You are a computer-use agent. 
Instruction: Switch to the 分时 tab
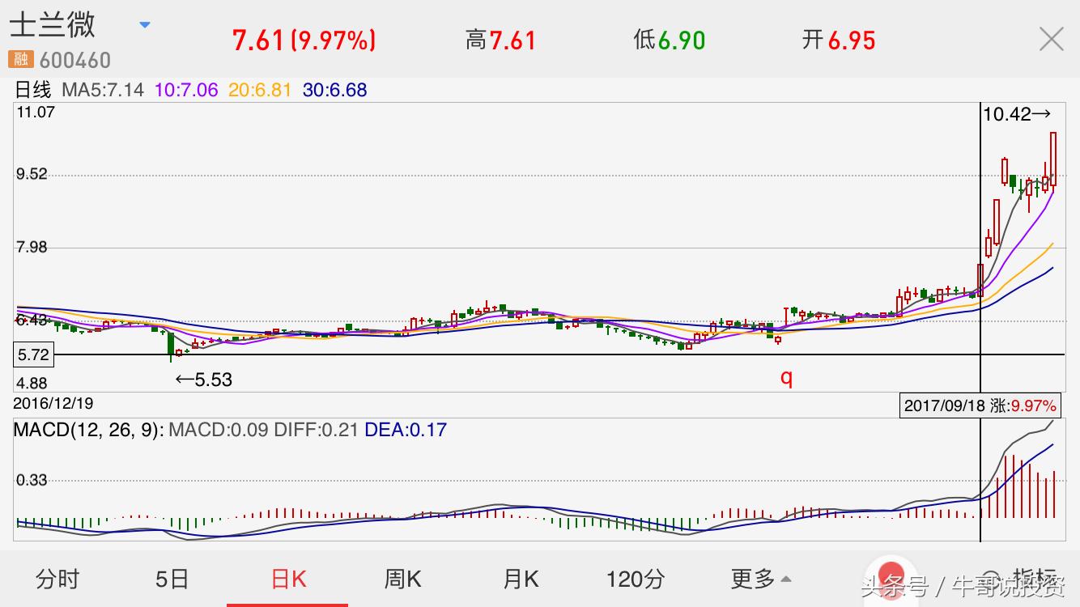pos(57,579)
